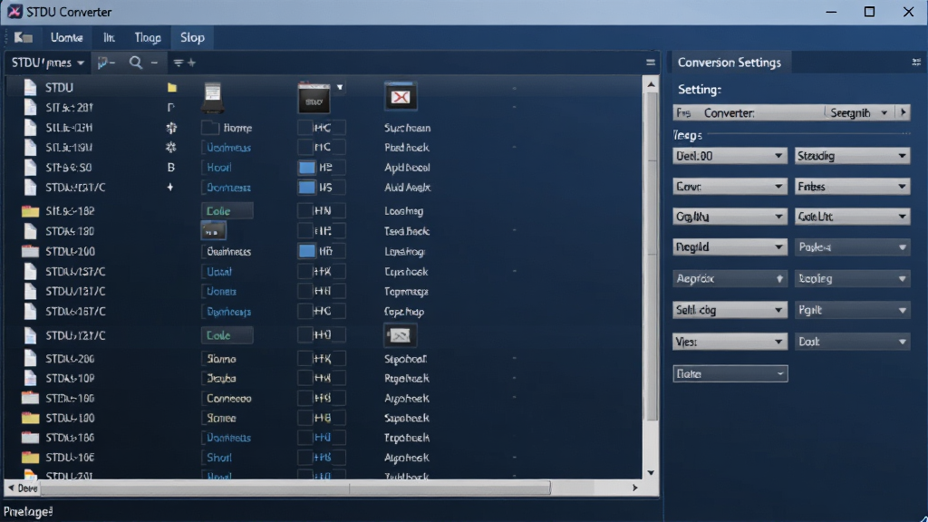Check the HN box in the Looshag row
Viewport: 928px width, 522px height.
(x=305, y=210)
